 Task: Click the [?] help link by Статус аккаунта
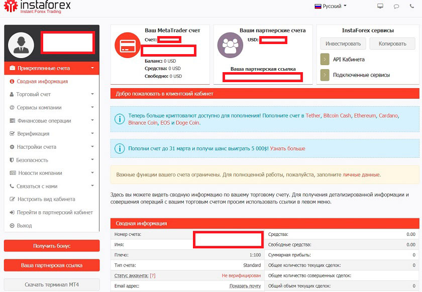[x=153, y=275]
